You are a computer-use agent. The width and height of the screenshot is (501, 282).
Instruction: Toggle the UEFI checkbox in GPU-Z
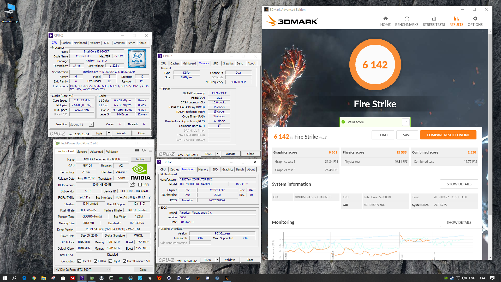tap(140, 185)
